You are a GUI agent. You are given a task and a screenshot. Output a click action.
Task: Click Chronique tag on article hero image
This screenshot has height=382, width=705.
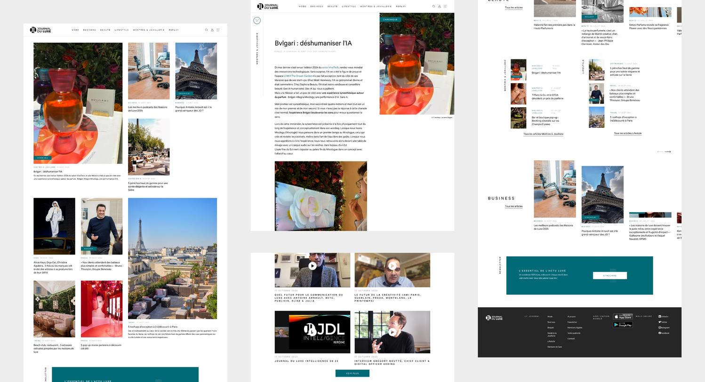click(x=390, y=20)
